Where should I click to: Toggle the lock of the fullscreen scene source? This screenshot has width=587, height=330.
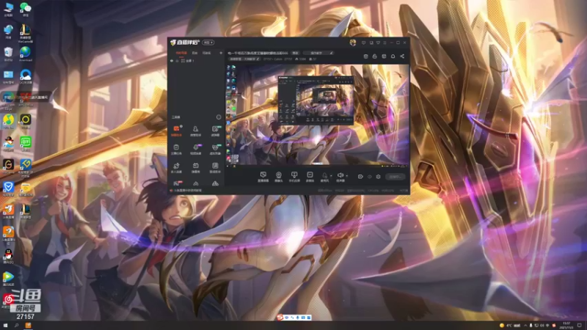177,61
